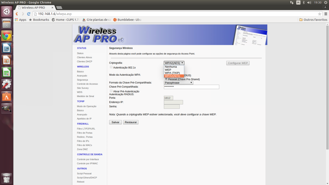329x185 pixels.
Task: Toggle the Autenticação 802.1x checkbox
Action: pos(111,67)
